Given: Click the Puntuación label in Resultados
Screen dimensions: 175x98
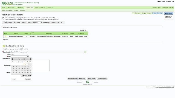Looking at the screenshot, I should click(169, 17).
